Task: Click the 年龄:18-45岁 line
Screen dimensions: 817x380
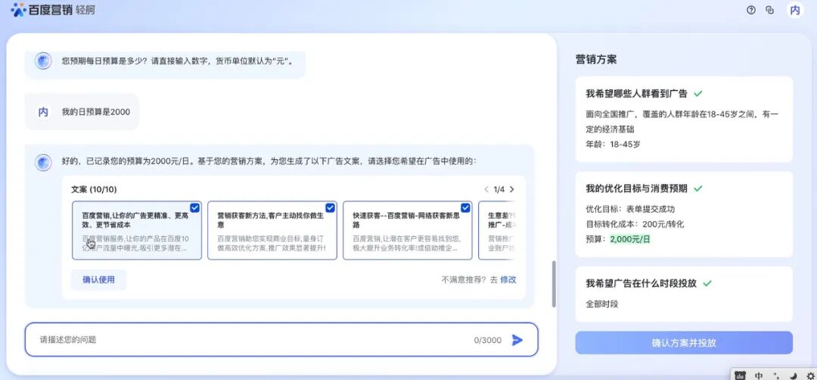Action: click(613, 144)
